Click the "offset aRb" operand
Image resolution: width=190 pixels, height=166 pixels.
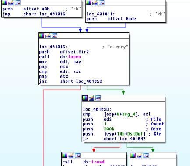click(x=36, y=9)
